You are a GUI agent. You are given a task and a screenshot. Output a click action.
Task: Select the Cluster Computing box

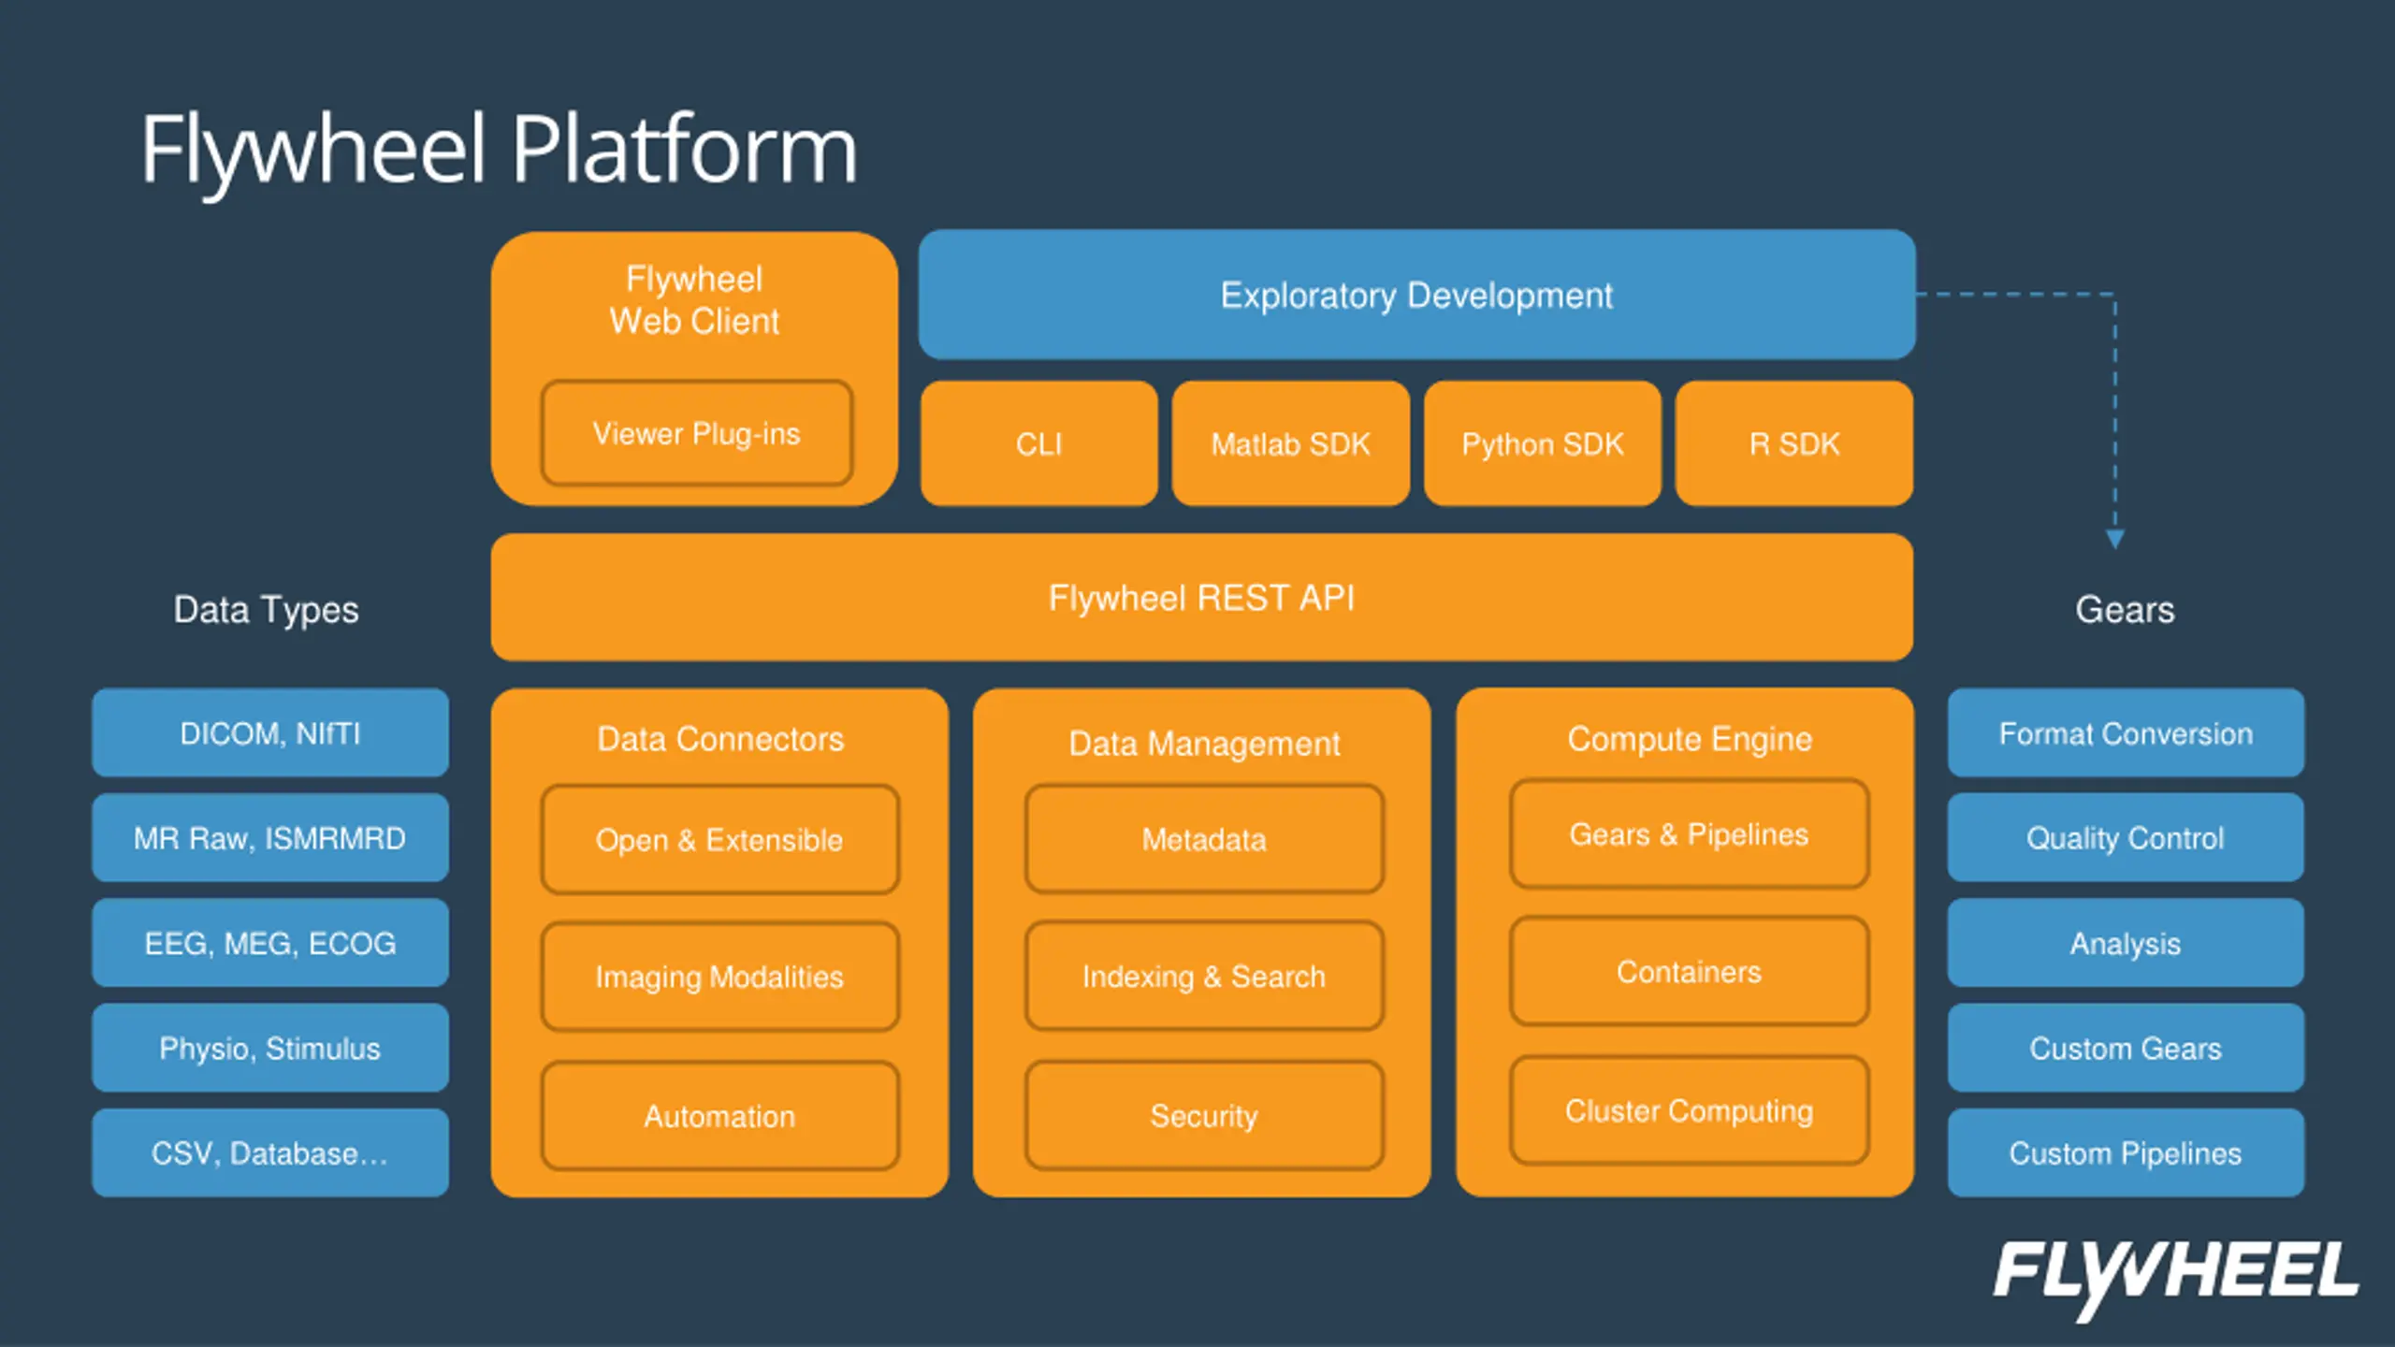pos(1690,1110)
